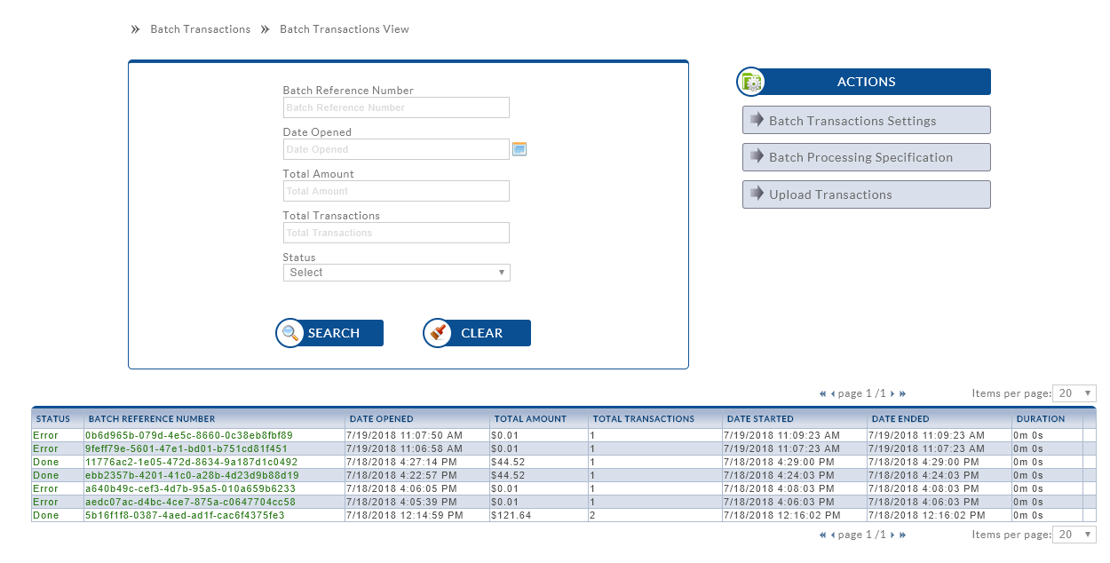The image size is (1110, 563).
Task: Click the bottom pagination last-page arrow
Action: pos(902,535)
